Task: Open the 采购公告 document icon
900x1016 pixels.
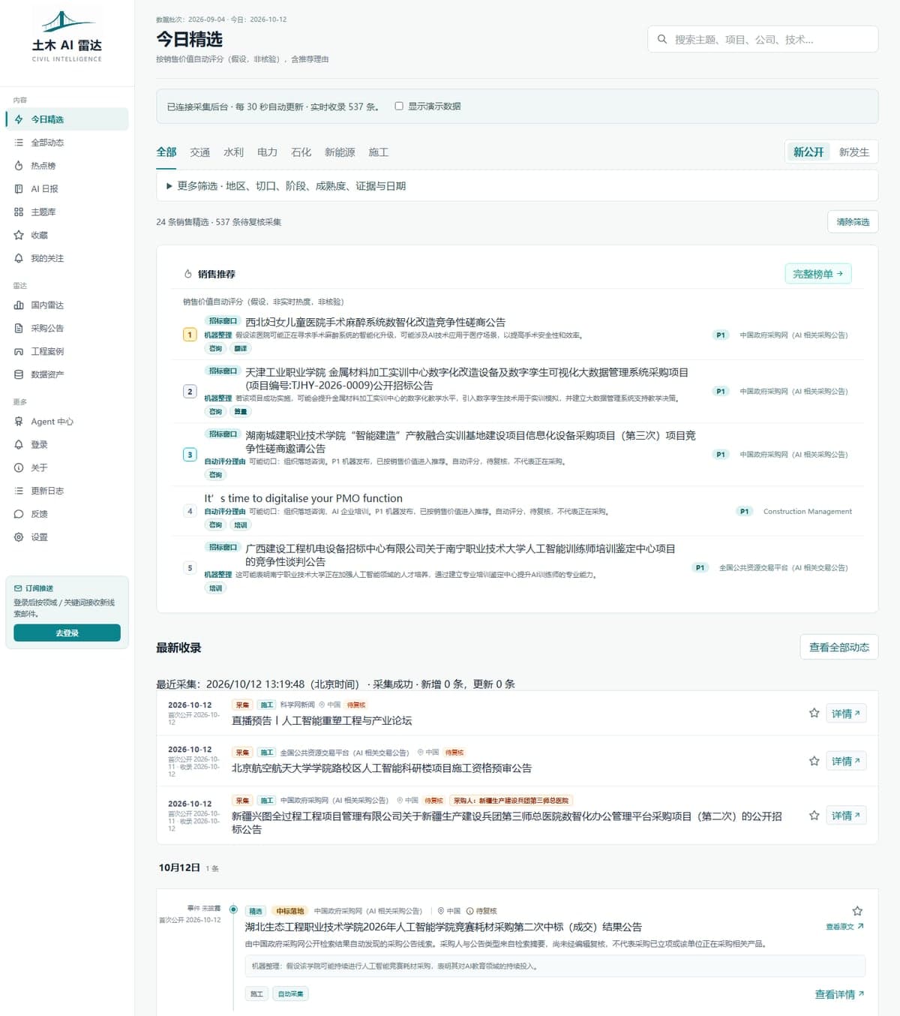Action: [19, 328]
